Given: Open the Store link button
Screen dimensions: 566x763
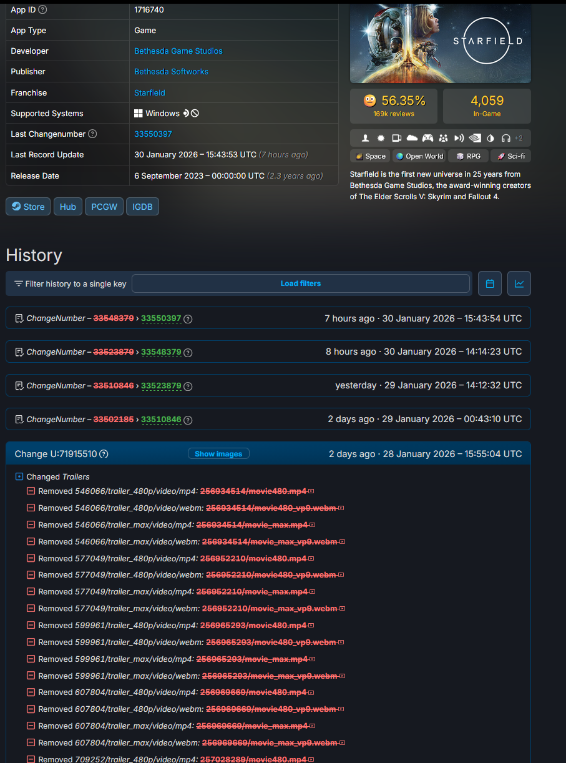Looking at the screenshot, I should [x=28, y=207].
